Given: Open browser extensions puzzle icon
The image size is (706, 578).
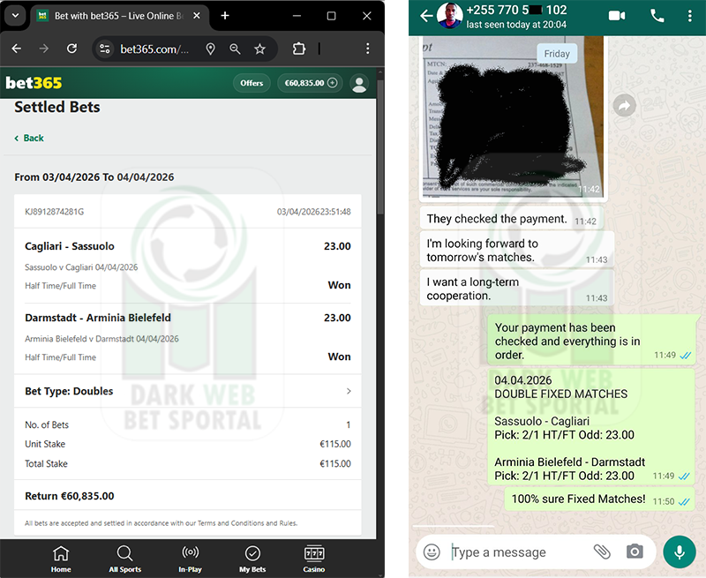Looking at the screenshot, I should click(299, 49).
